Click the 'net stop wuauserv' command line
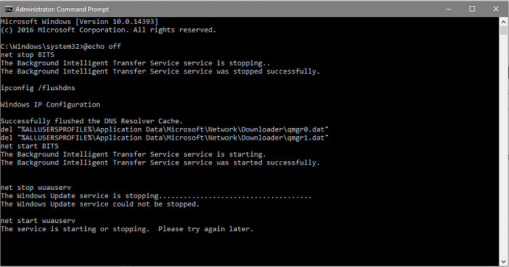The image size is (509, 267). [36, 188]
